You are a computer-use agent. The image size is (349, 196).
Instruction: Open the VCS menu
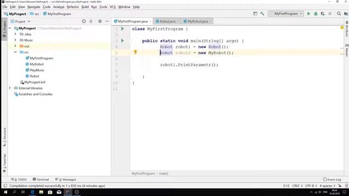tap(113, 7)
